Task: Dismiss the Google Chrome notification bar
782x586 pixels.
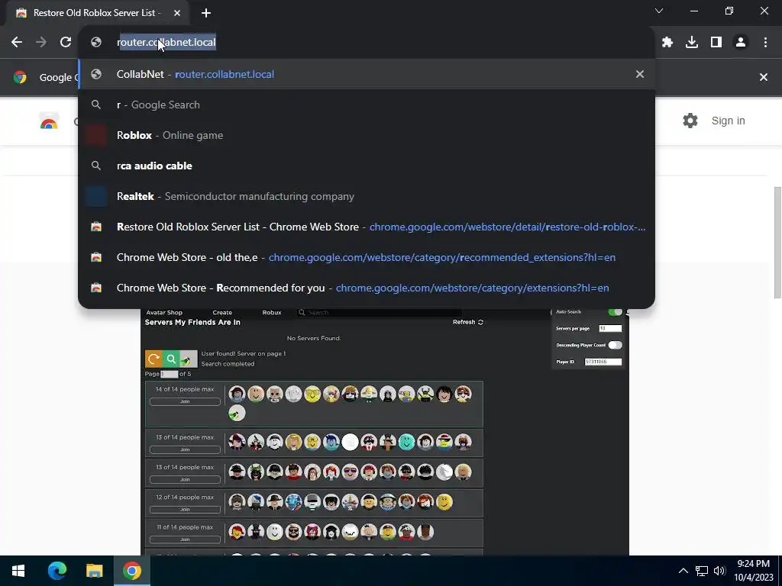Action: 764,77
